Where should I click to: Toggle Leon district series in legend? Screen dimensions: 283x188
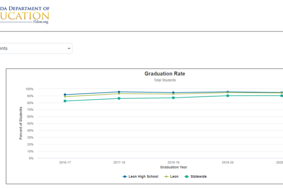(x=171, y=177)
